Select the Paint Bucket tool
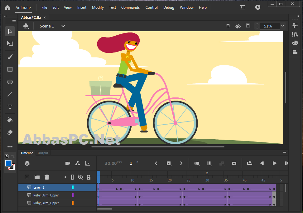 [x=10, y=120]
